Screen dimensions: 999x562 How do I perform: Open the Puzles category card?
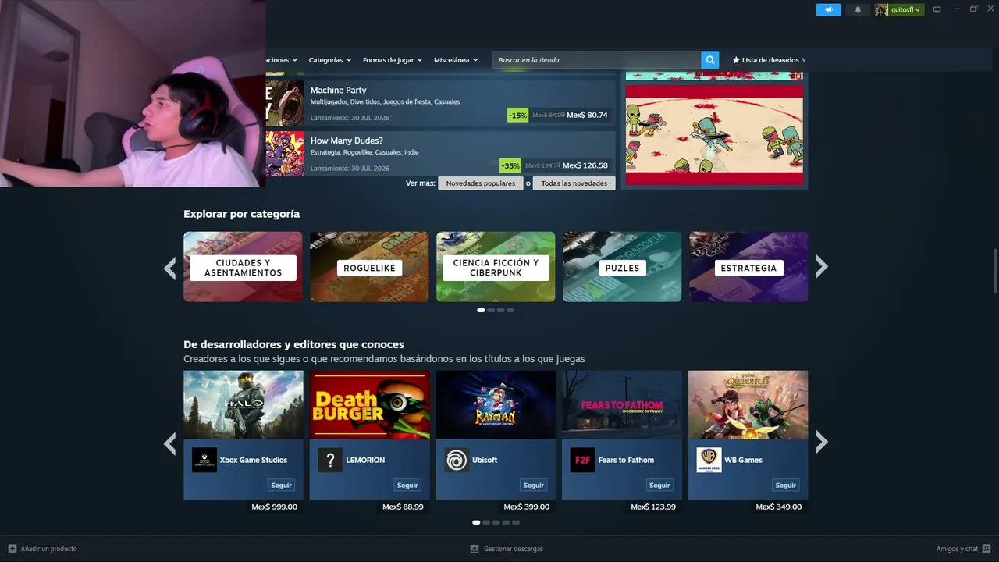coord(622,267)
